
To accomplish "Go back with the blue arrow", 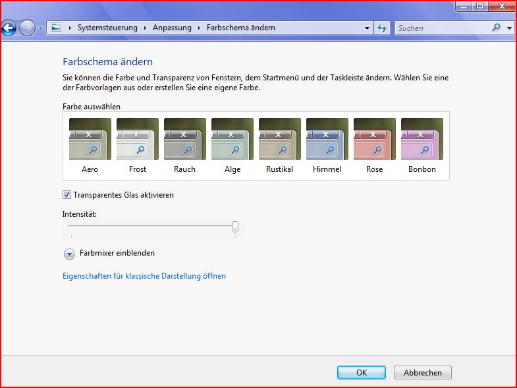I will coord(9,28).
